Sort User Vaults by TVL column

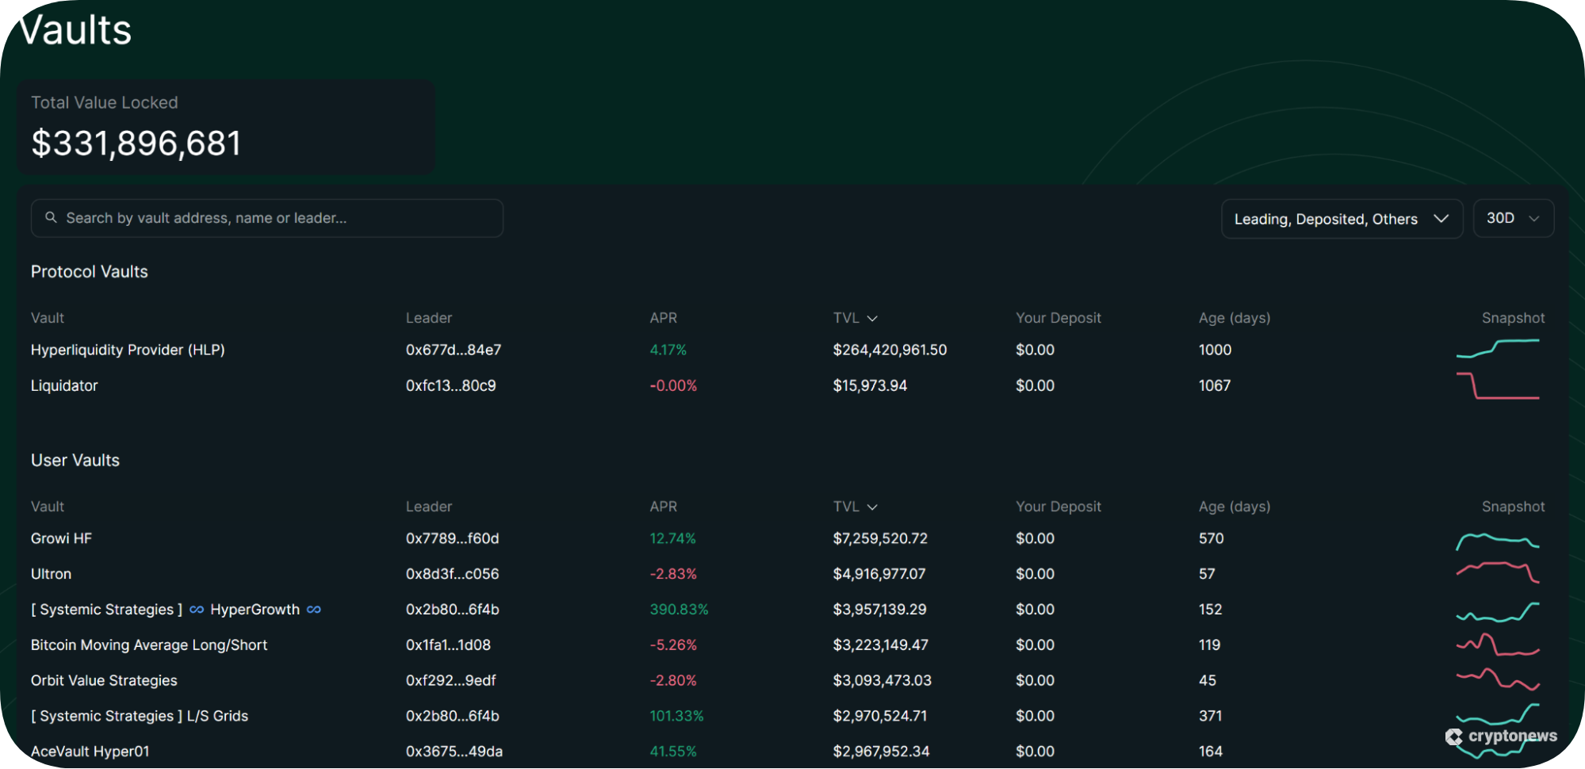click(855, 507)
